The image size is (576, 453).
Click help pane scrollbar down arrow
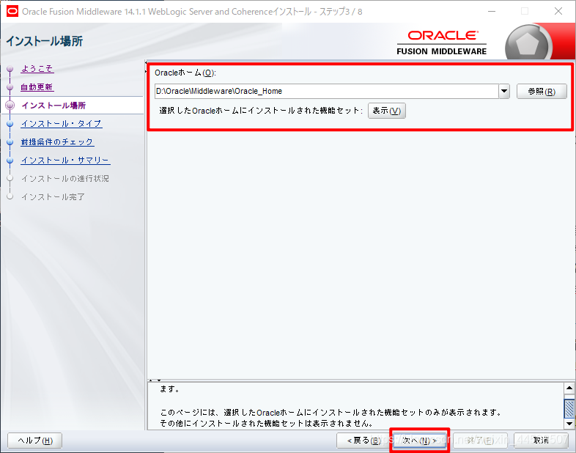(x=569, y=424)
